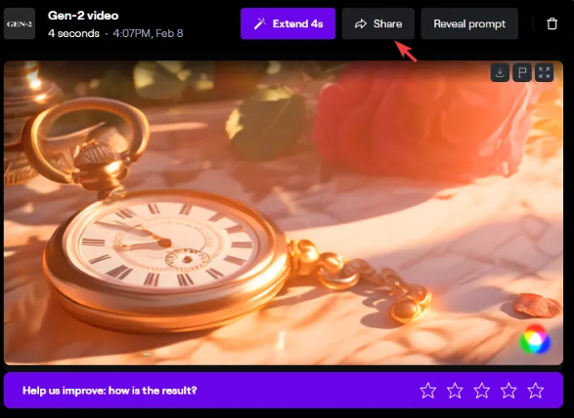
Task: Rate the result two stars
Action: tap(455, 391)
